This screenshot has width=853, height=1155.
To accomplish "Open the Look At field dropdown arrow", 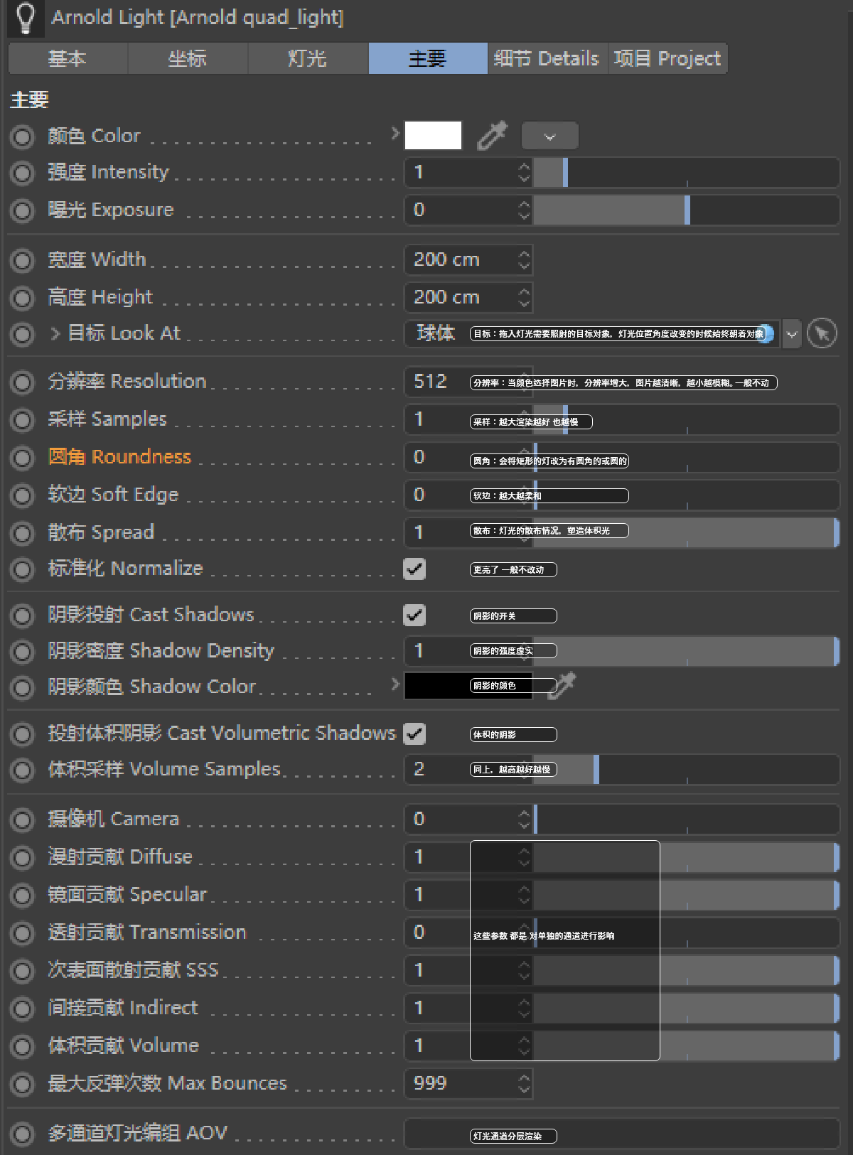I will coord(792,334).
